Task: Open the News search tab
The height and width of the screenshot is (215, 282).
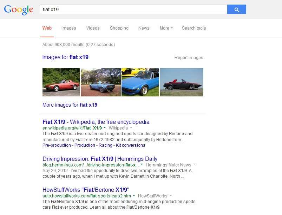Action: [x=144, y=28]
